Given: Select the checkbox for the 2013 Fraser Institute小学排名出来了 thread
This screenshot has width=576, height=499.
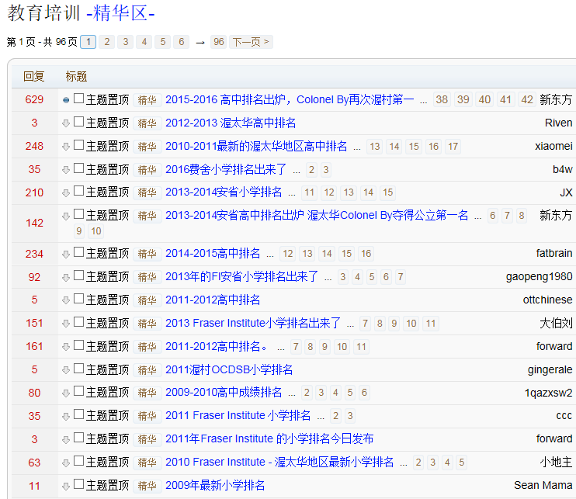Looking at the screenshot, I should (78, 323).
